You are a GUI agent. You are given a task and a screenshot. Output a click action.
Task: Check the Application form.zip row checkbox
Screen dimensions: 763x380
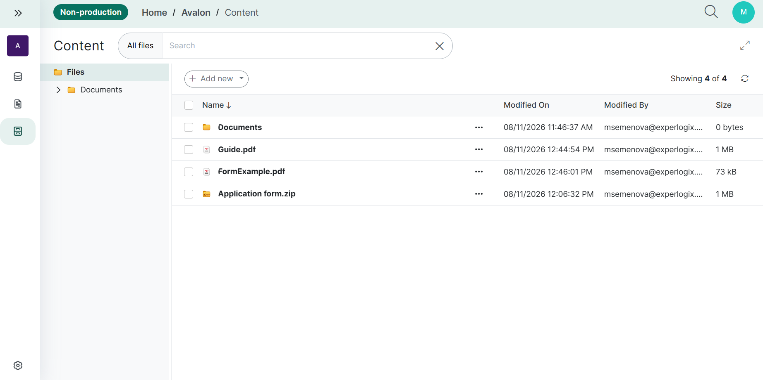coord(189,194)
